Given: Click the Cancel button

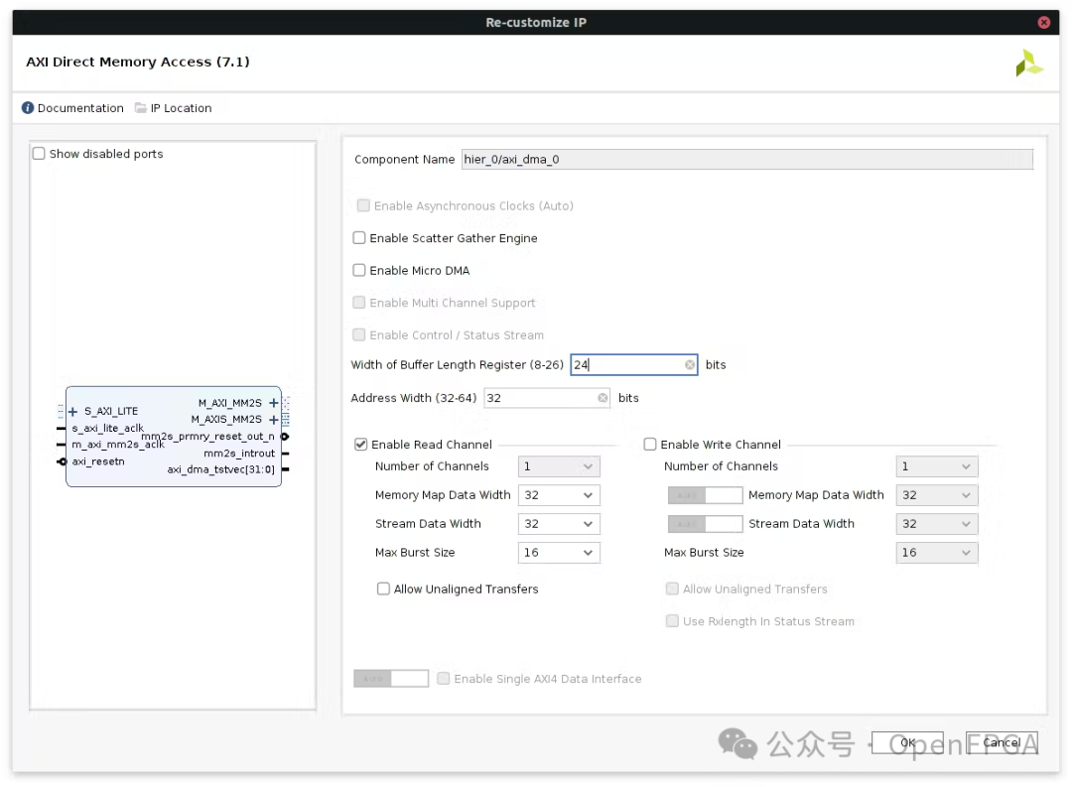Looking at the screenshot, I should click(1002, 742).
